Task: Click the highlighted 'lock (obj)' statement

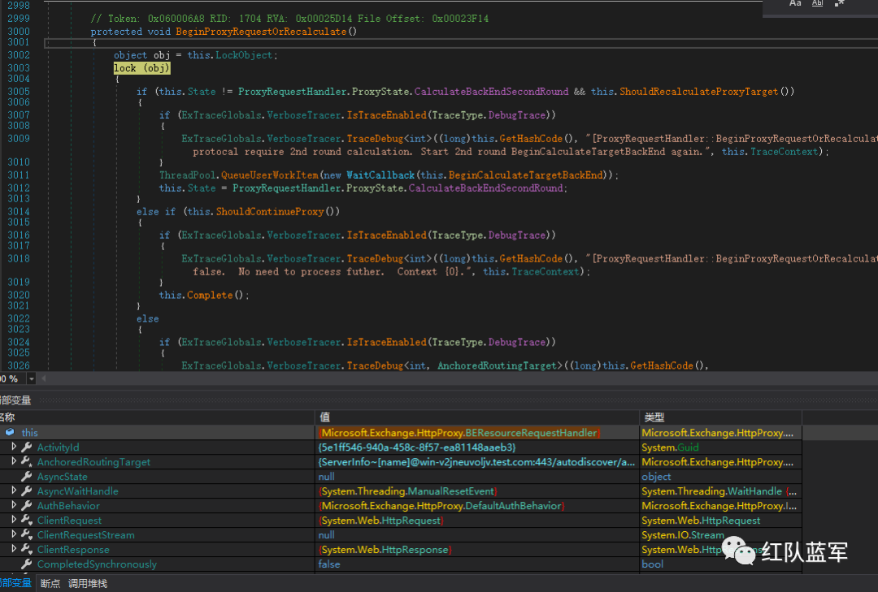Action: coord(141,67)
